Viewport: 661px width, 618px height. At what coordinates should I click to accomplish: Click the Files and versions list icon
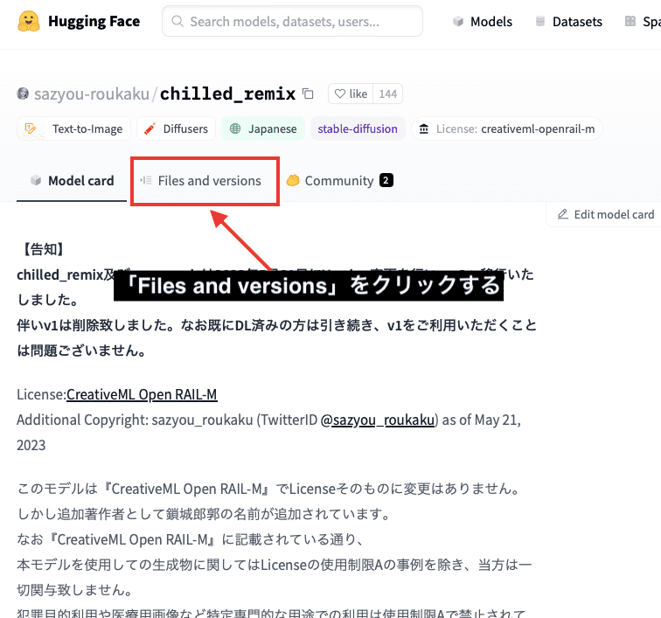(x=146, y=180)
